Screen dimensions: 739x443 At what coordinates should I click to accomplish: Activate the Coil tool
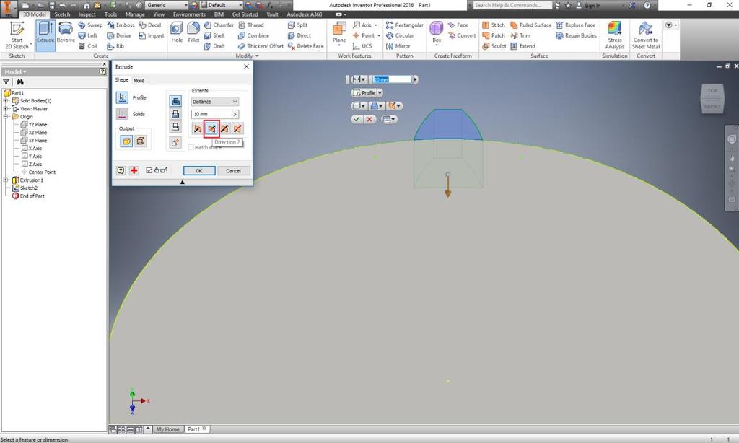coord(88,46)
